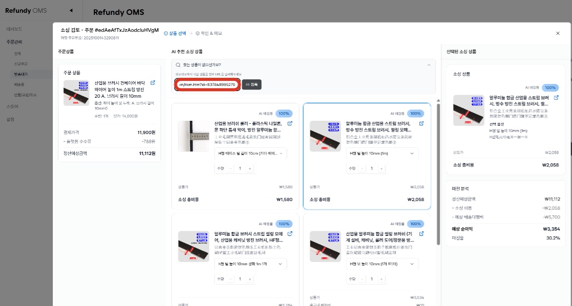572x306 pixels.
Task: Select 신규주문 in the sidebar
Action: (x=21, y=64)
